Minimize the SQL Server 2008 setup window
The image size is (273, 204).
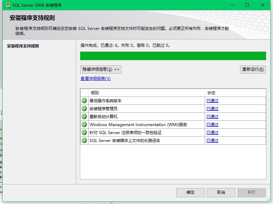click(x=232, y=5)
